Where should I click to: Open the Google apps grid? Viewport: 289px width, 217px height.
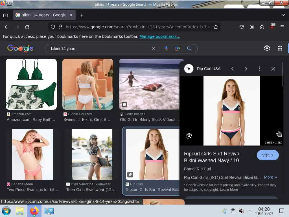(x=280, y=48)
